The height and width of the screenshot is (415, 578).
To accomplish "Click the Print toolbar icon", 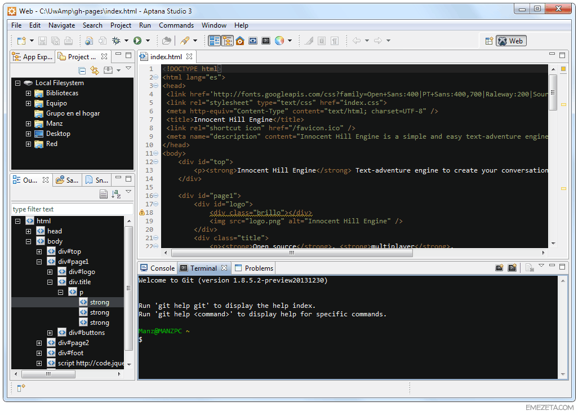I will (x=69, y=41).
